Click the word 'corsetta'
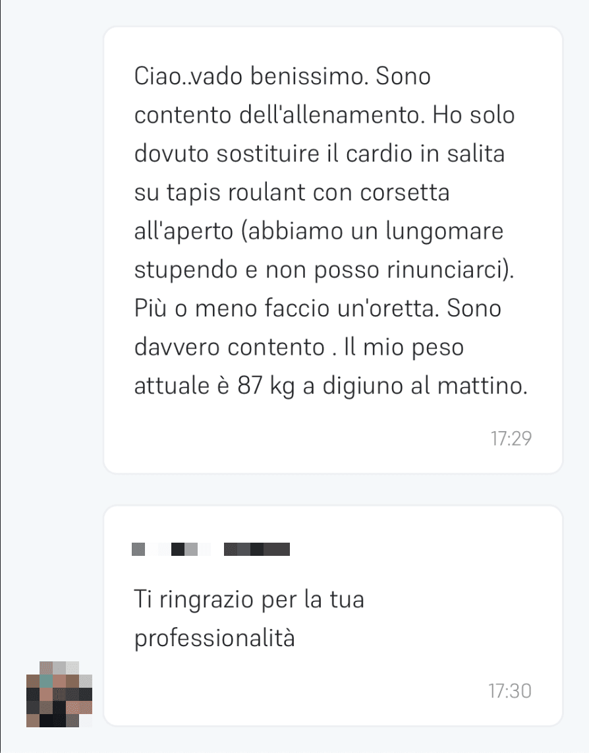 point(405,193)
